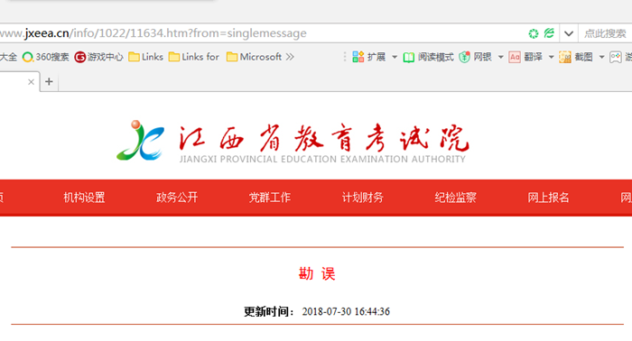Open the Microsoft bookmark folder
Screen dimensions: 632x341
click(254, 57)
